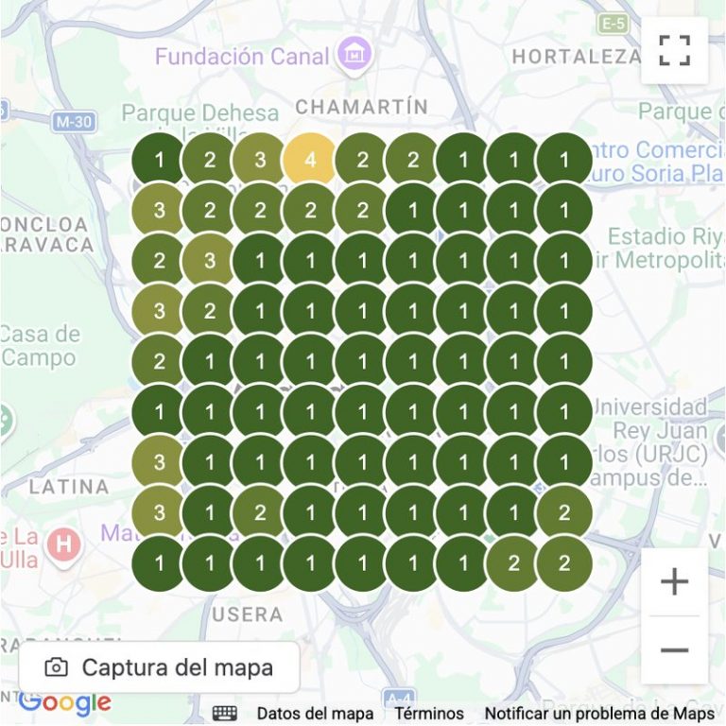Toggle fullscreen map view
726x726 pixels.
[x=674, y=50]
